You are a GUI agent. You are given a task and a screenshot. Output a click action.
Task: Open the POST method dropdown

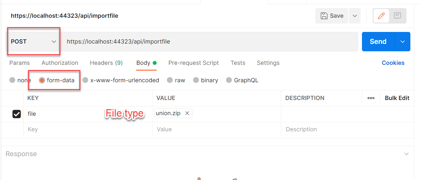pos(34,42)
